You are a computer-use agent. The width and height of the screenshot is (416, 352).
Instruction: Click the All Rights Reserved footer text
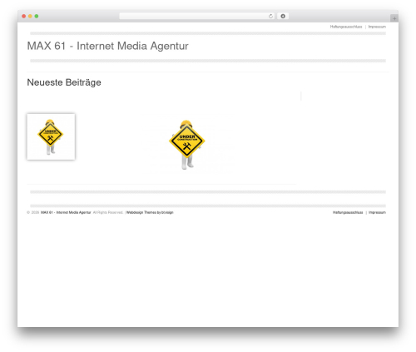tap(108, 212)
